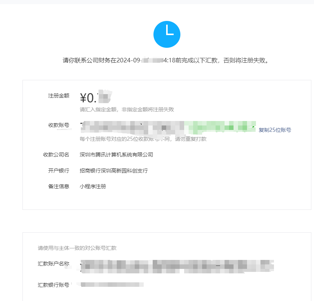Image resolution: width=314 pixels, height=301 pixels.
Task: Click the 汇款账户名称 label
Action: 54,264
